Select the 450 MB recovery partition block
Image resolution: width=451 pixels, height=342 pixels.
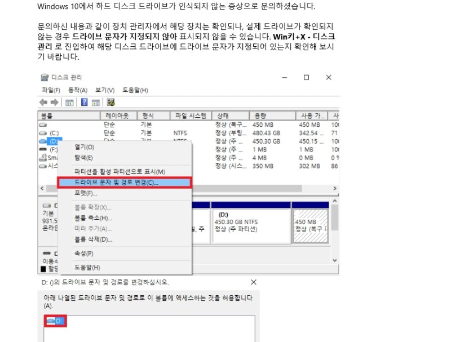coord(311,223)
